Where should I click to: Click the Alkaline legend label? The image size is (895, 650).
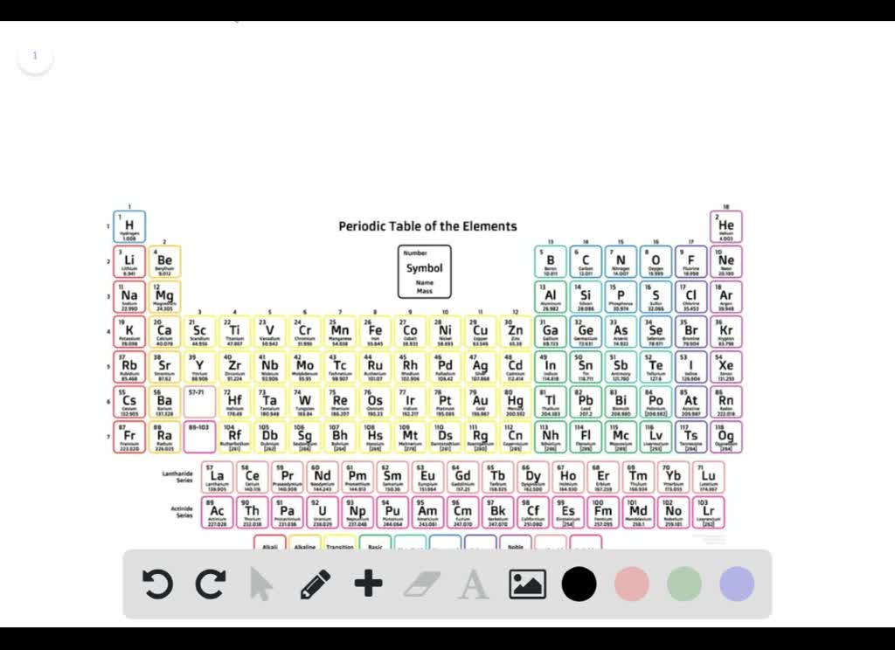(304, 547)
